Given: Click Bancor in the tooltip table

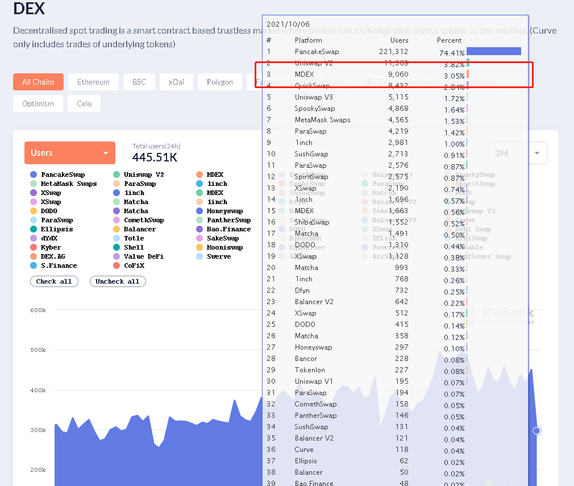Looking at the screenshot, I should pos(306,359).
